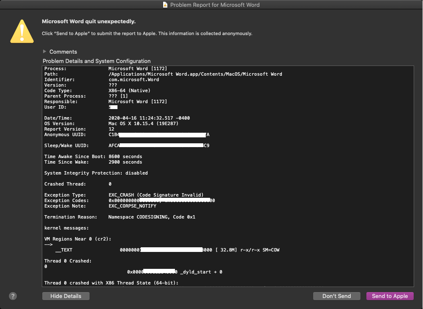423x309 pixels.
Task: Click 'Problem Details and System Configuration' label
Action: tap(97, 61)
